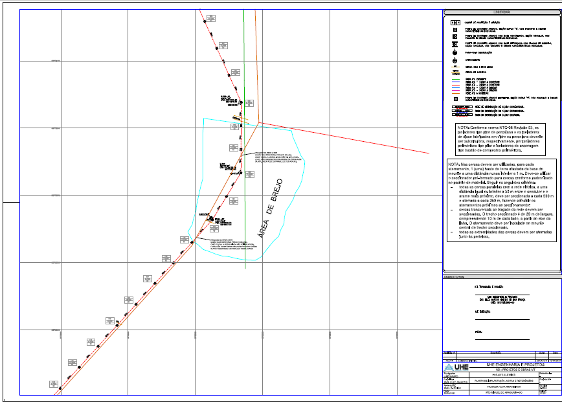Click the reinforced-base concrete pole legend symbol
Screen dimensions: 562x404
coord(455,43)
